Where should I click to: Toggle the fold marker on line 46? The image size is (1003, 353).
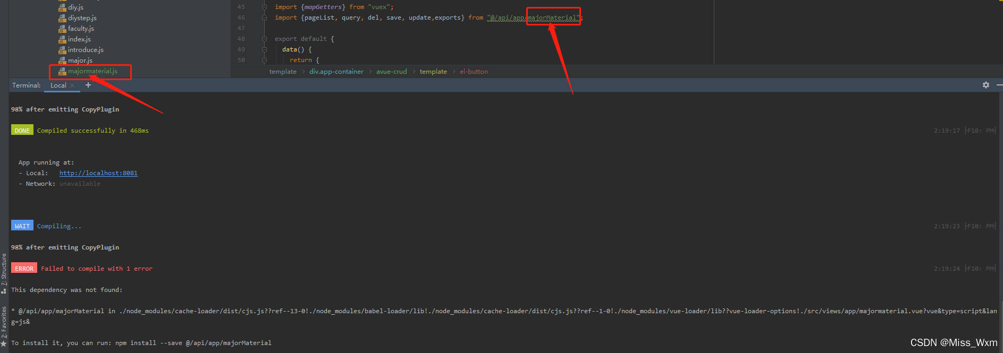click(x=264, y=18)
